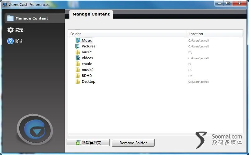
Task: Click the emule folder icon
Action: (78, 64)
